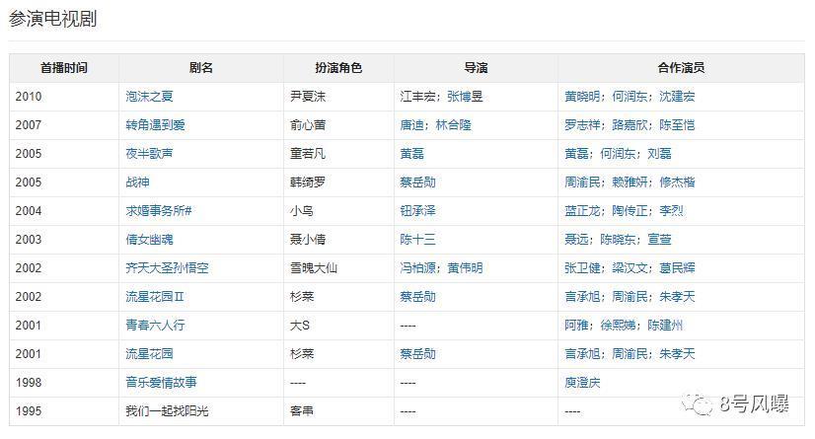Click co-star 梁汉文 link
Image resolution: width=815 pixels, height=439 pixels.
pos(630,267)
